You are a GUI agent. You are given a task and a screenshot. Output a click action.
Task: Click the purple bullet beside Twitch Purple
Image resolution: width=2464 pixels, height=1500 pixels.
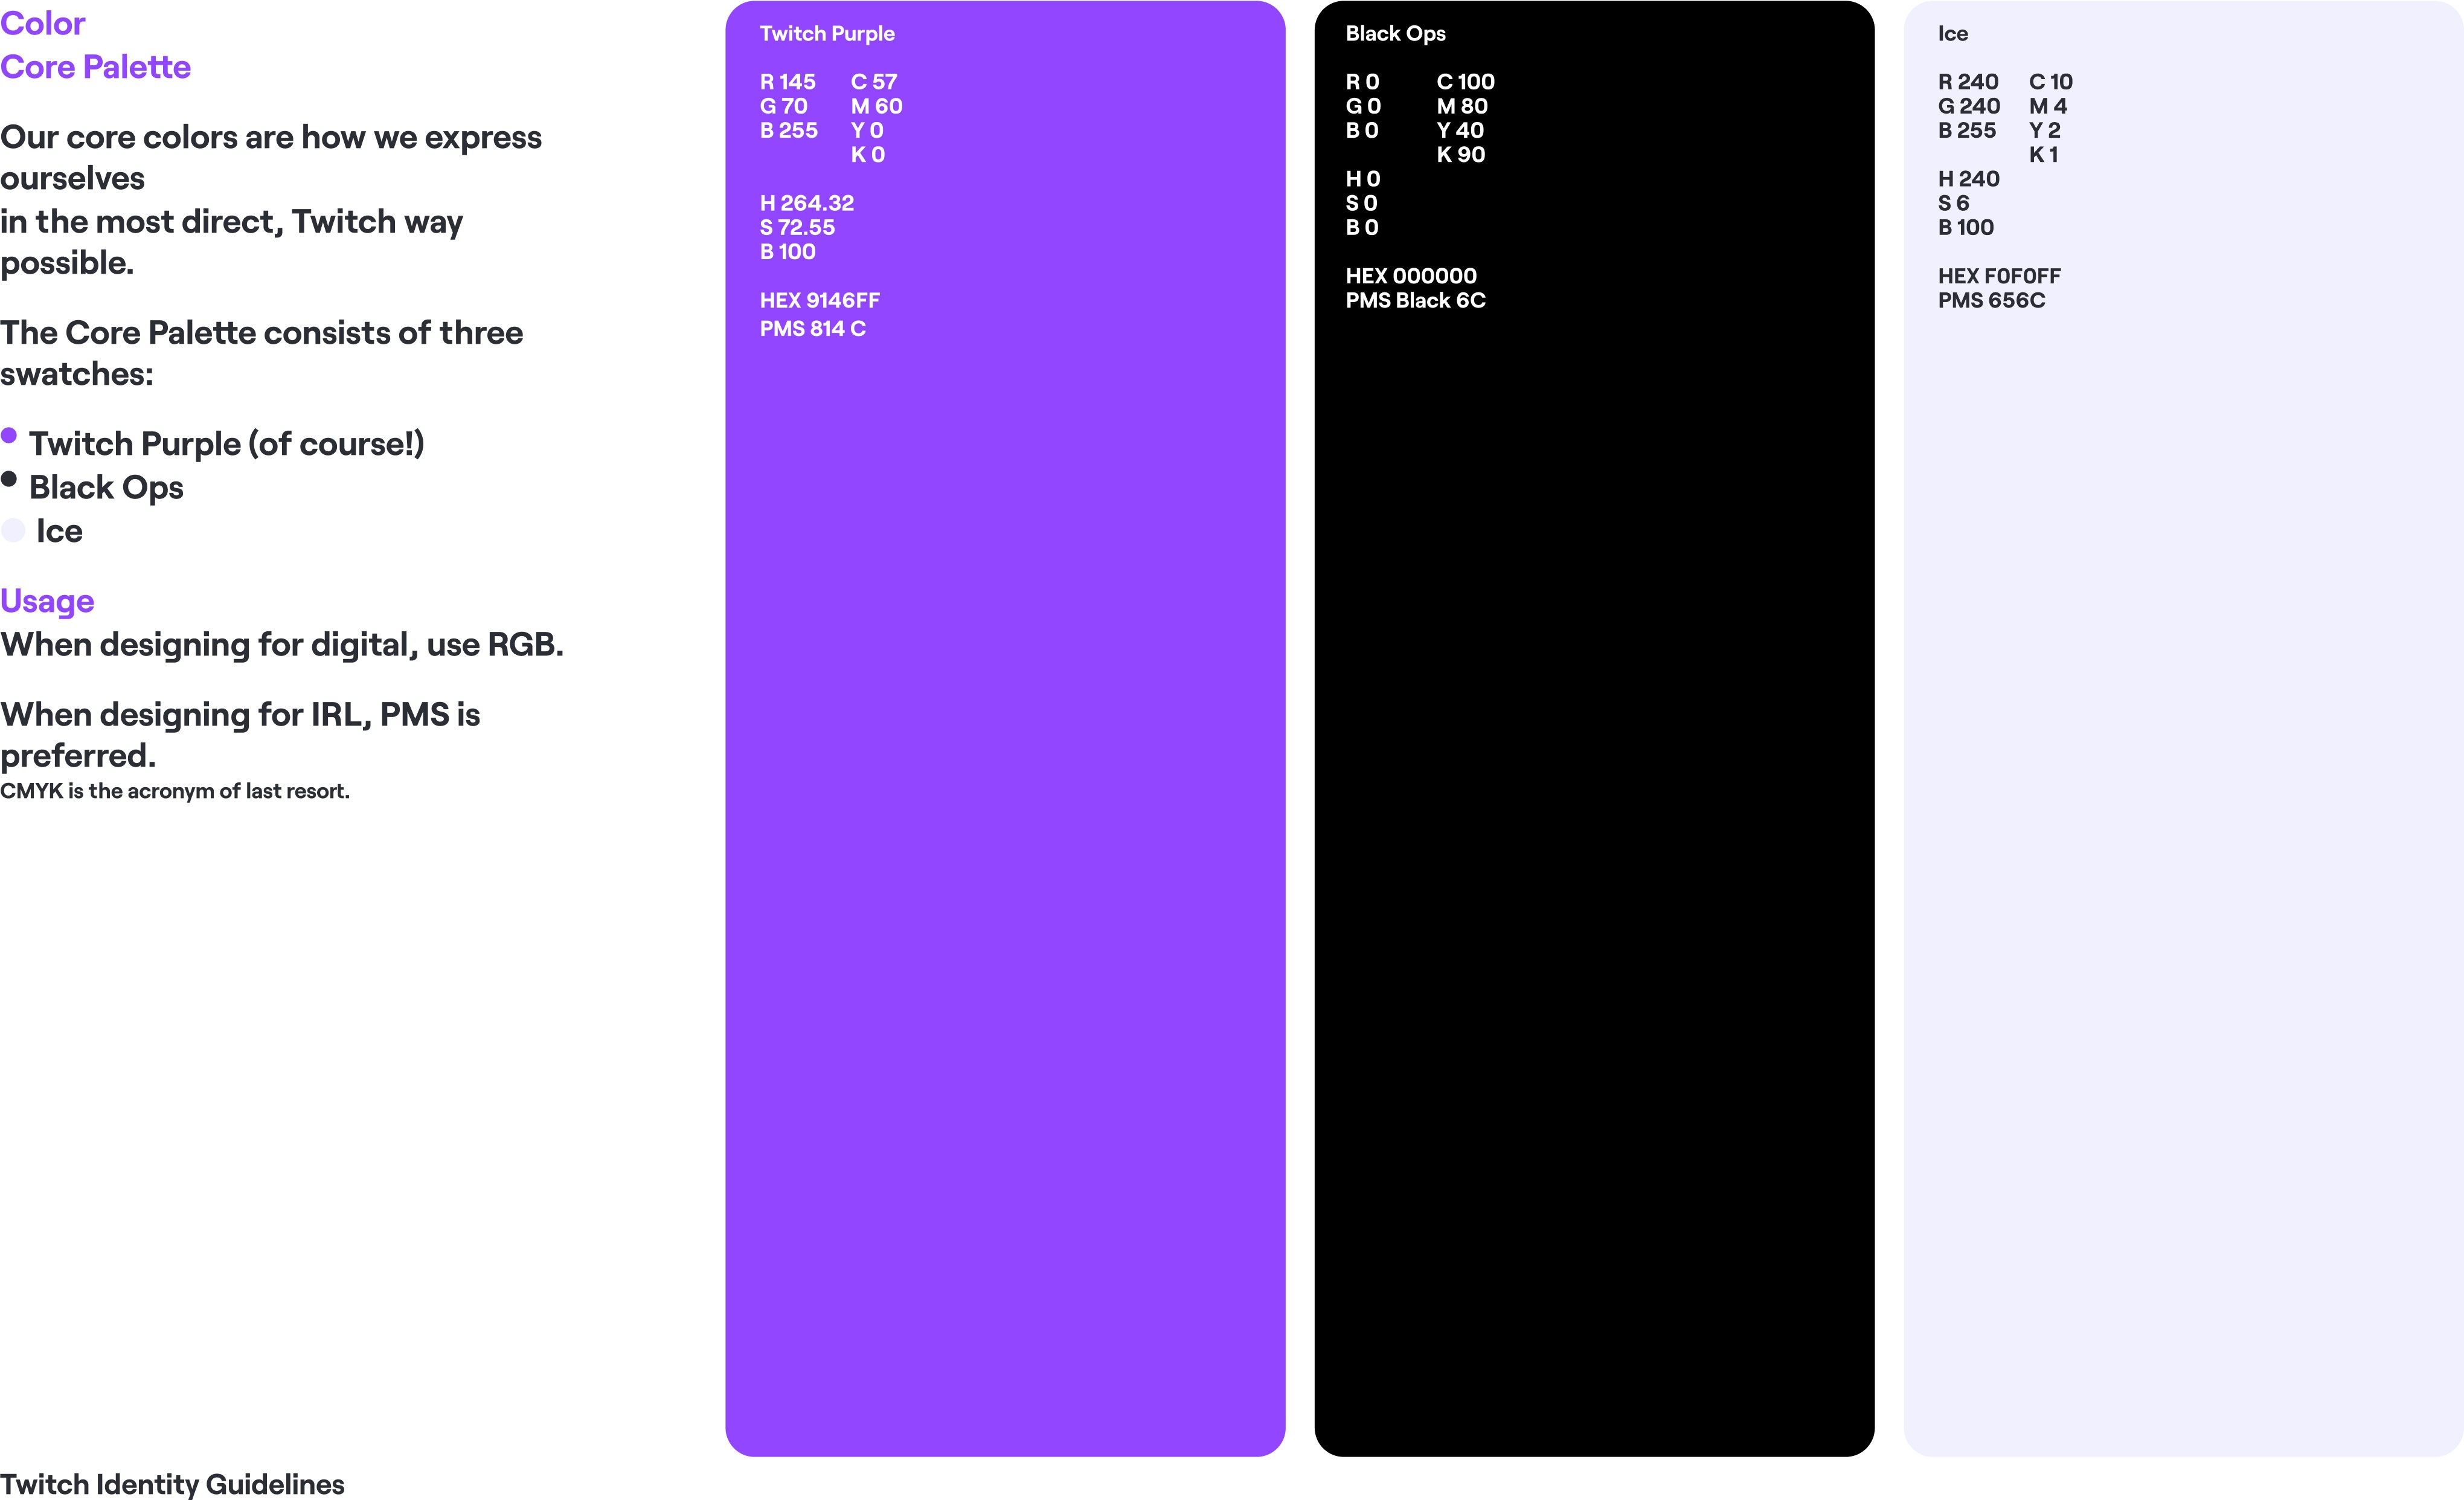(x=9, y=435)
